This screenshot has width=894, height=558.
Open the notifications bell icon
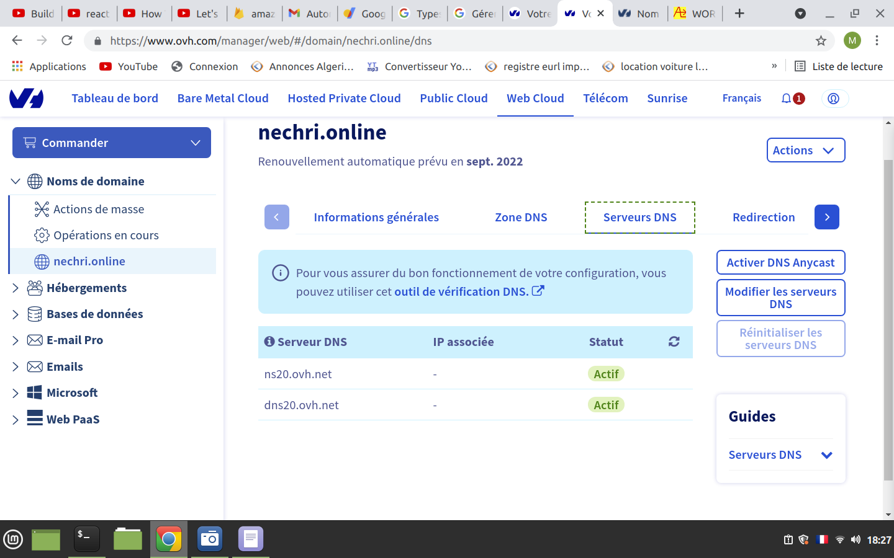pyautogui.click(x=787, y=99)
